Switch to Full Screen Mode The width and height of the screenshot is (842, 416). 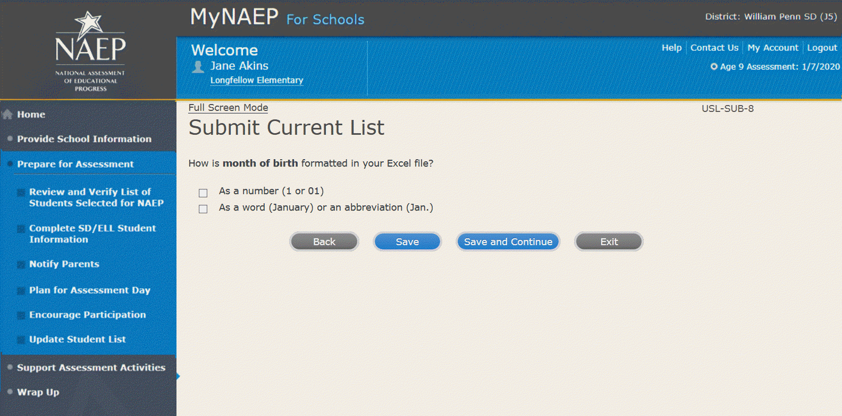click(228, 108)
